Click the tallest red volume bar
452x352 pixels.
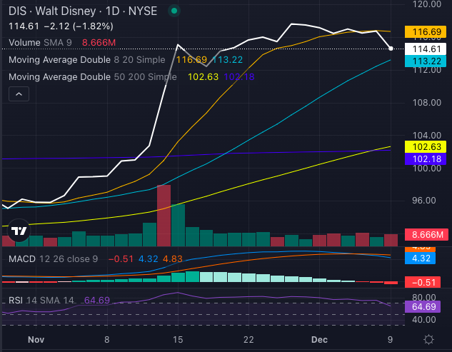click(164, 214)
